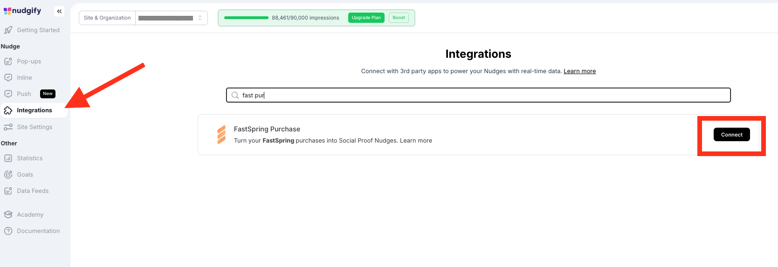Viewport: 778px width, 267px height.
Task: Click the FastSpring logo icon
Action: [x=221, y=135]
